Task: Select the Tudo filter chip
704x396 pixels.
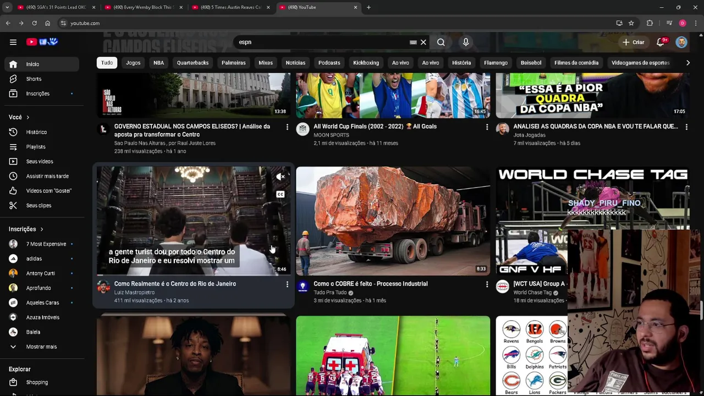Action: coord(107,63)
